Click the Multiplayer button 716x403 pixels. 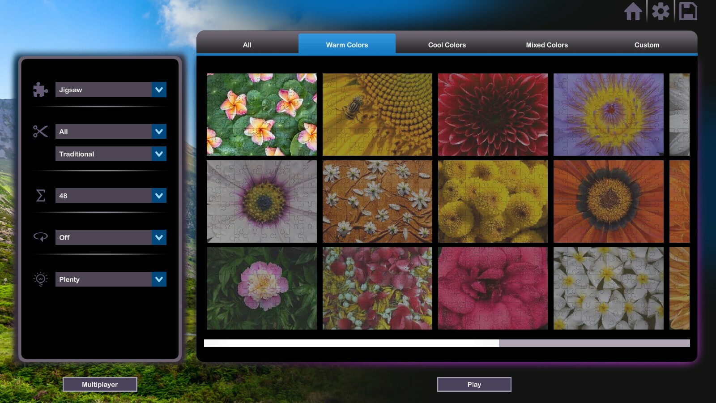[x=100, y=384]
